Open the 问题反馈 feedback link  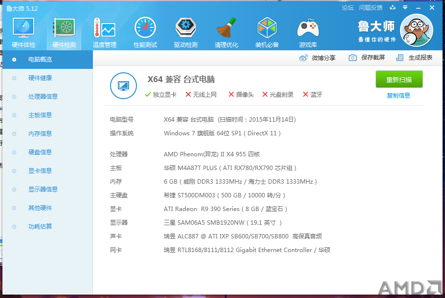click(x=371, y=8)
